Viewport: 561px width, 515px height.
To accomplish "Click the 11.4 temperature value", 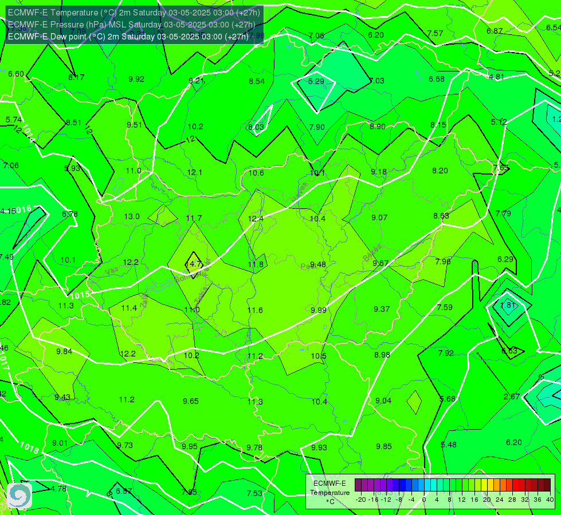I will (129, 308).
